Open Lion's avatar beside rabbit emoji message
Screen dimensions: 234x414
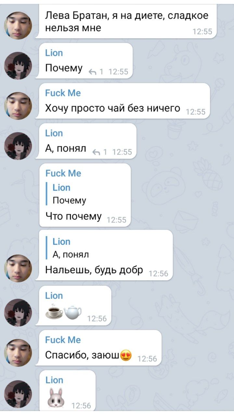click(x=18, y=394)
